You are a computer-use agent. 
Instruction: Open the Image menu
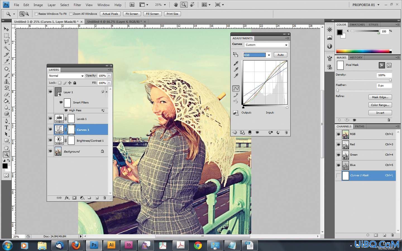38,5
